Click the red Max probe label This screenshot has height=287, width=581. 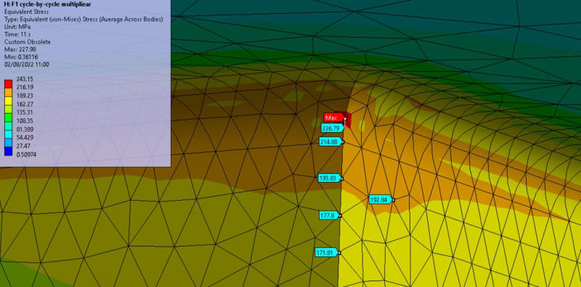click(334, 118)
